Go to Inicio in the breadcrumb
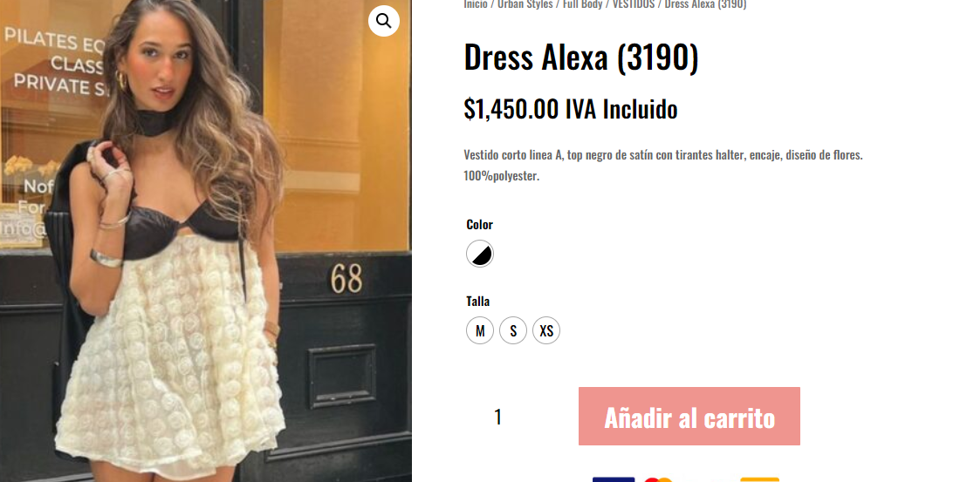Image resolution: width=967 pixels, height=482 pixels. tap(475, 4)
